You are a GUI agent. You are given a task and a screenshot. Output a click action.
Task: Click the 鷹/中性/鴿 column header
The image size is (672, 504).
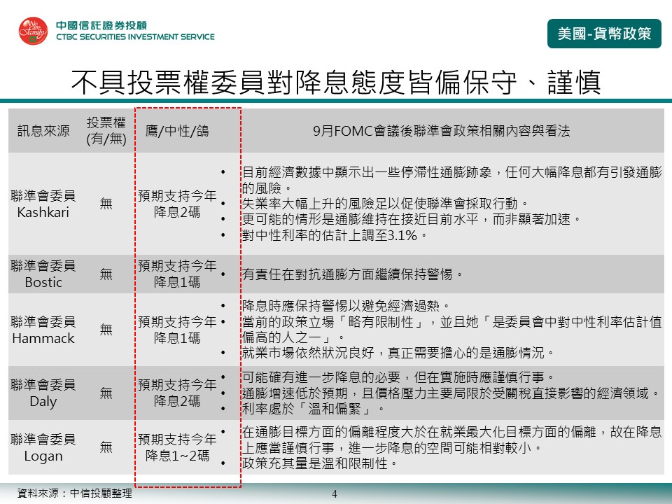176,131
